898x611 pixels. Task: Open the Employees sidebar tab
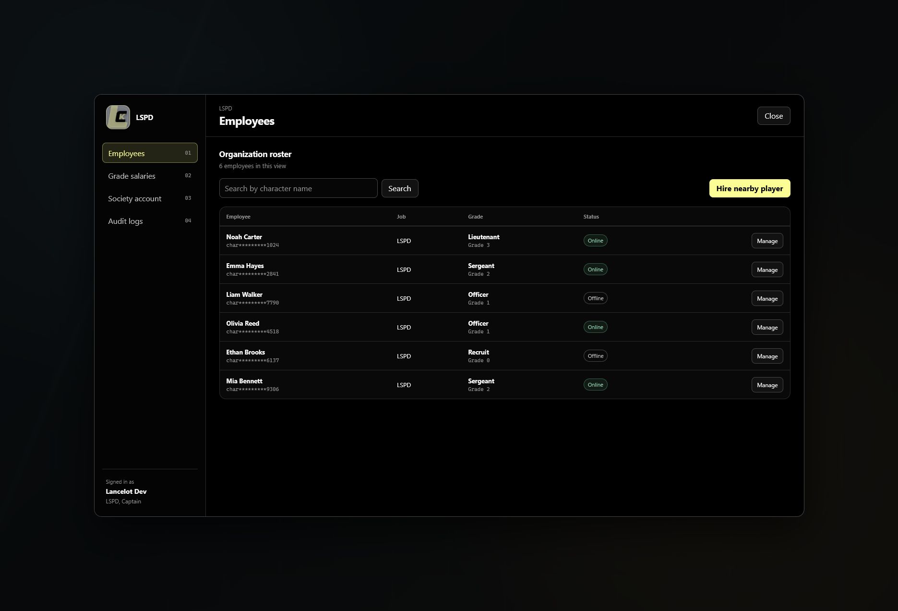[x=150, y=153]
